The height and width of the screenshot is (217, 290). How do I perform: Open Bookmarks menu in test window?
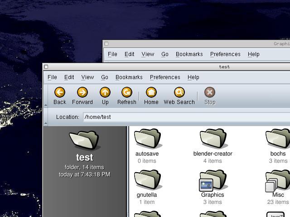[129, 77]
